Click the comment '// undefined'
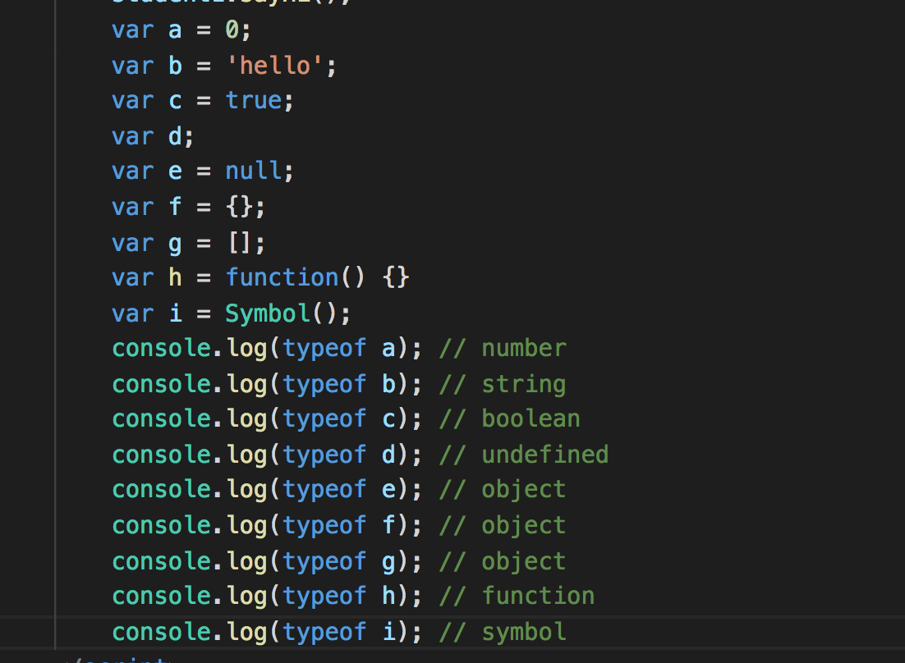This screenshot has width=905, height=663. click(x=524, y=455)
